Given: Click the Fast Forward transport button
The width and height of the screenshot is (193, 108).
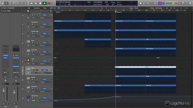Looking at the screenshot, I should tap(36, 3).
